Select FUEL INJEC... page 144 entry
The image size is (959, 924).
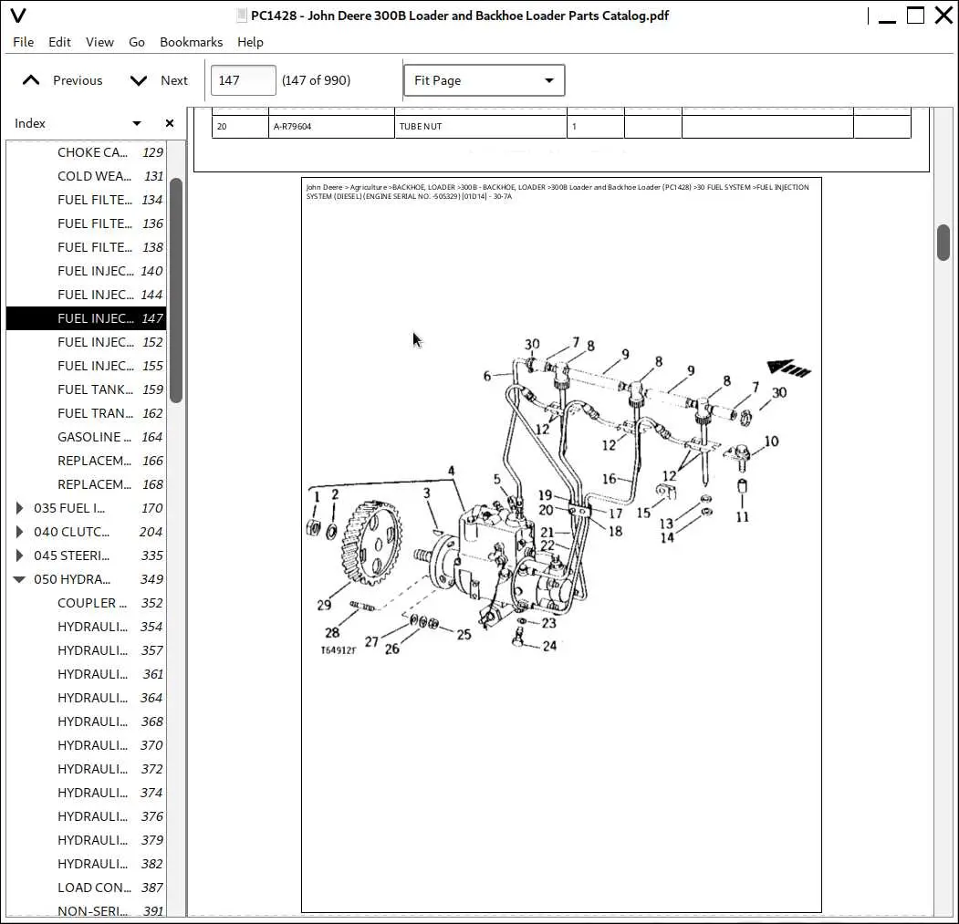(x=87, y=295)
